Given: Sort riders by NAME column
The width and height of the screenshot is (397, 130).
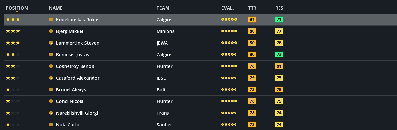Looking at the screenshot, I should coord(56,8).
